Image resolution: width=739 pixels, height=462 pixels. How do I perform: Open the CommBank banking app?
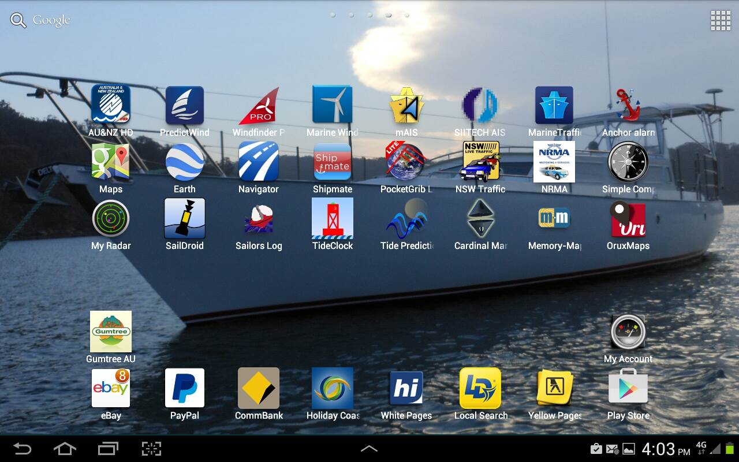point(259,389)
